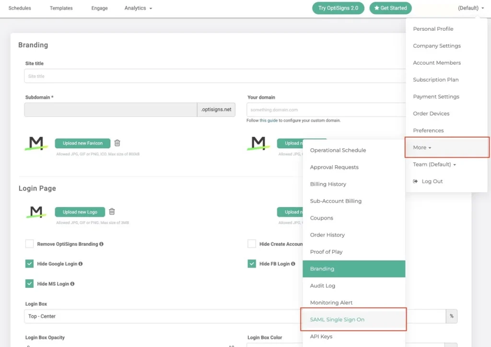Image resolution: width=491 pixels, height=347 pixels.
Task: Click the trash icon beside Upload new Logo
Action: click(x=112, y=212)
